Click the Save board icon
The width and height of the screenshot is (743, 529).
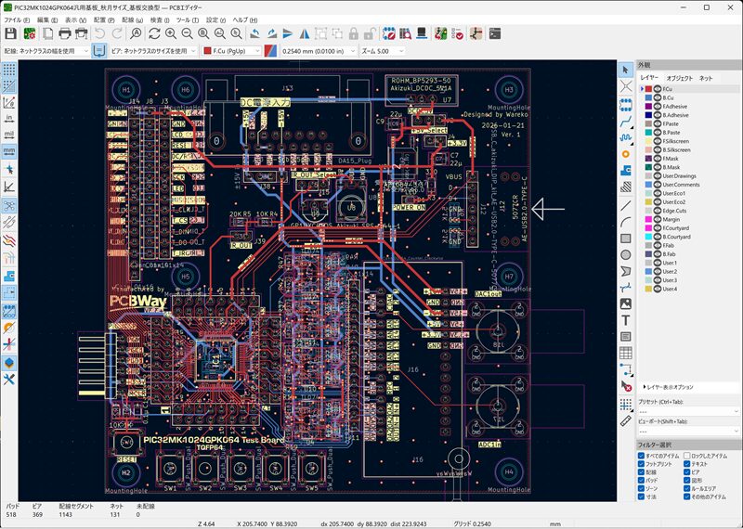point(10,33)
